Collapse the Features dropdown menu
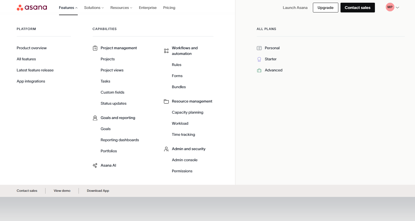This screenshot has width=415, height=221. (x=68, y=8)
